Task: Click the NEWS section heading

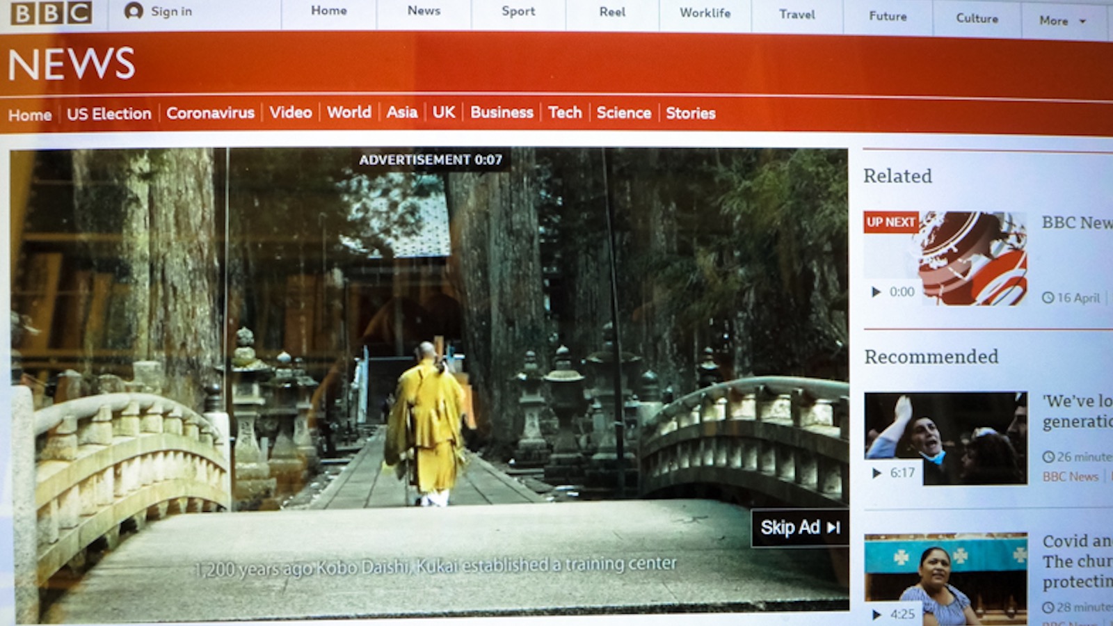Action: [72, 64]
